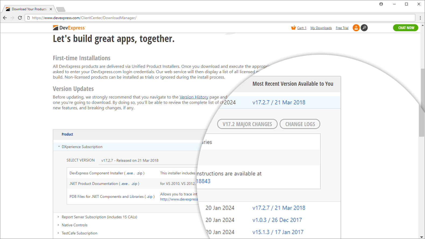
Task: Click the scrollbar up arrow
Action: pyautogui.click(x=422, y=25)
